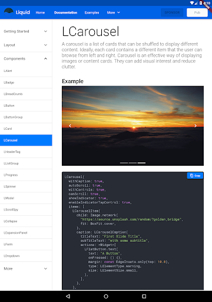Expand the Layout section chevron
Viewport: 212px width, 302px height.
(x=45, y=45)
